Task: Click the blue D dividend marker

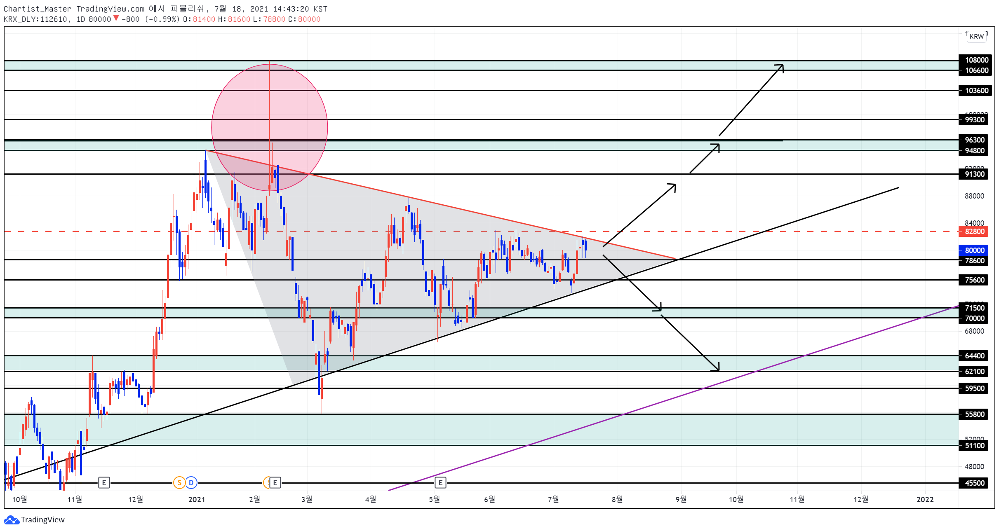Action: tap(191, 482)
